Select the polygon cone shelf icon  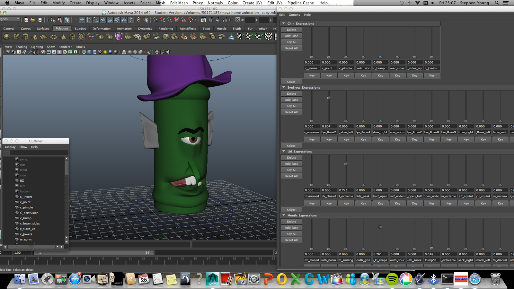[x=35, y=37]
